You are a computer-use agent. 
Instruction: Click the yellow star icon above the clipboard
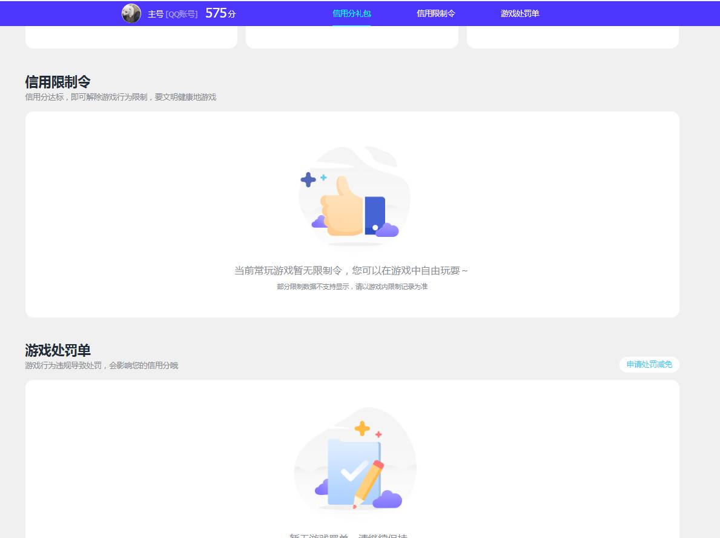(x=362, y=428)
